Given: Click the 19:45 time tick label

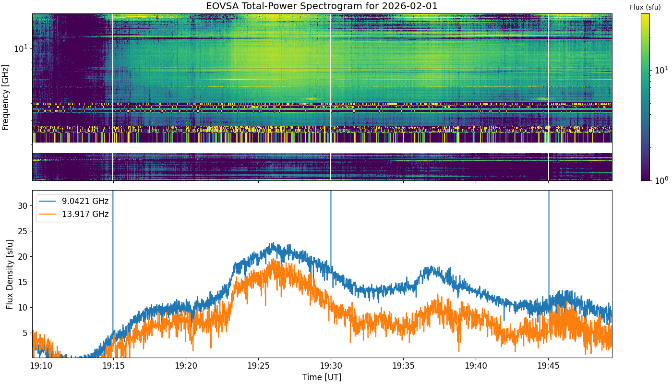Looking at the screenshot, I should [548, 366].
